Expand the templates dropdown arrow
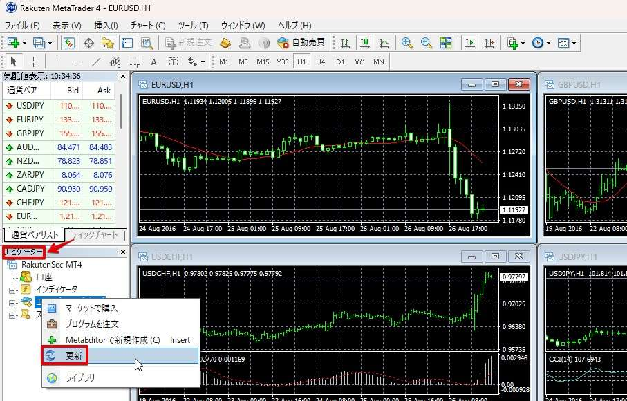This screenshot has width=627, height=401. point(574,43)
